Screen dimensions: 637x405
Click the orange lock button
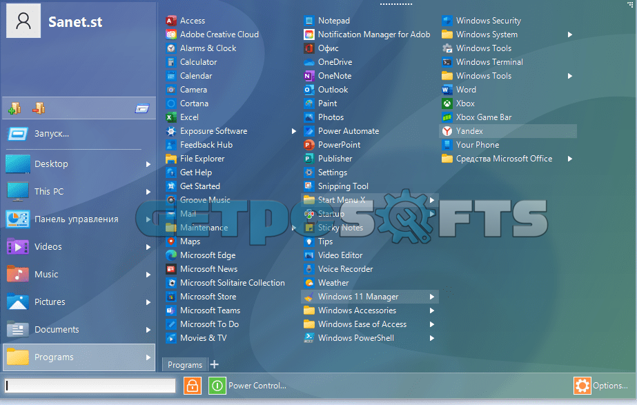[193, 386]
